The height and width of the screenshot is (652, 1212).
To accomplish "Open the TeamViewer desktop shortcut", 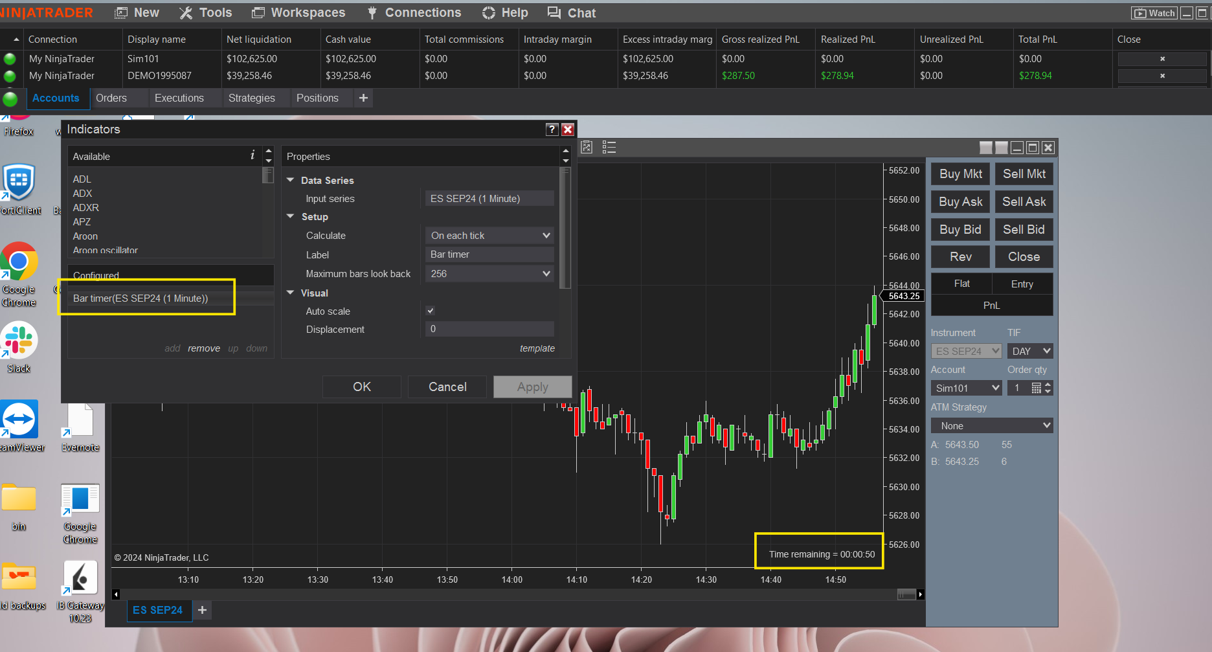I will point(19,426).
